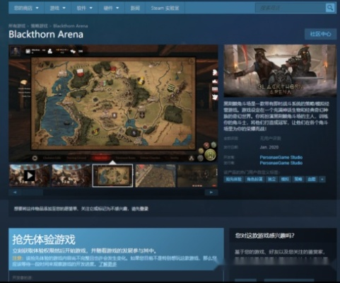This screenshot has height=283, width=340.
Task: Click the 无用户评测 review summary text
Action: [x=271, y=139]
